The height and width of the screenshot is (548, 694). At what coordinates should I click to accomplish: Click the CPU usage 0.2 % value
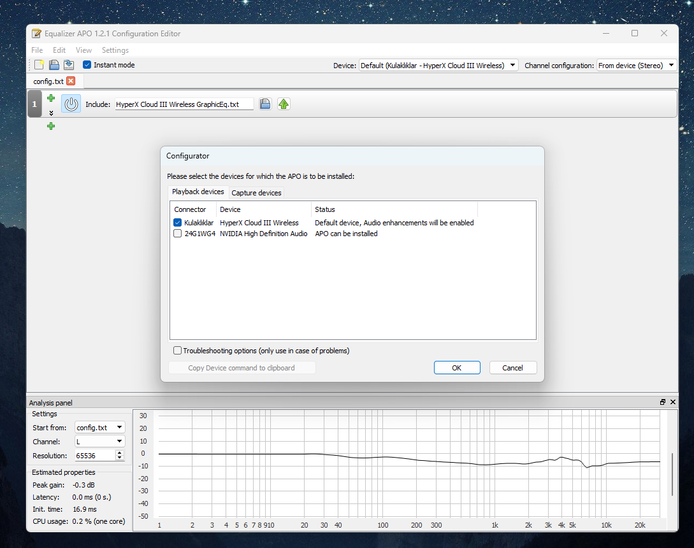coord(99,521)
